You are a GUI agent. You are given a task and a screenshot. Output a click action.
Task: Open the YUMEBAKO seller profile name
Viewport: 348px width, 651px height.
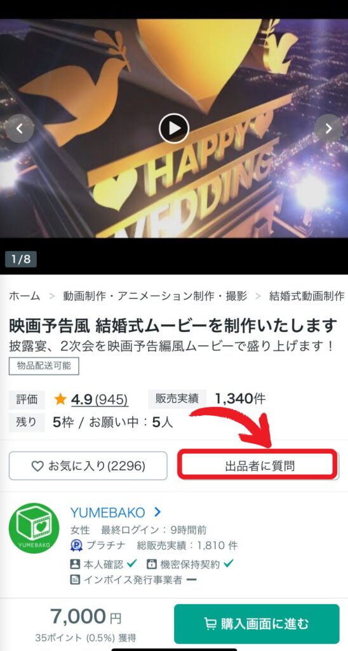(108, 512)
